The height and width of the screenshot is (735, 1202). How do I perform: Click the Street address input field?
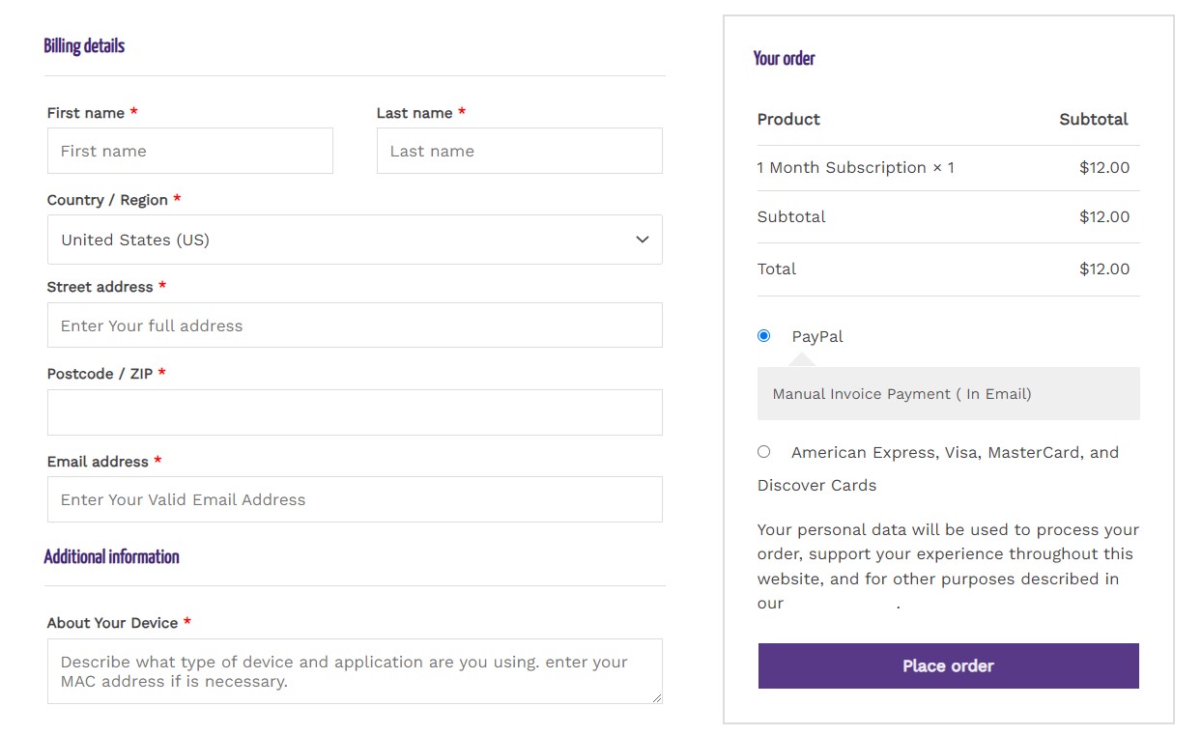coord(355,325)
